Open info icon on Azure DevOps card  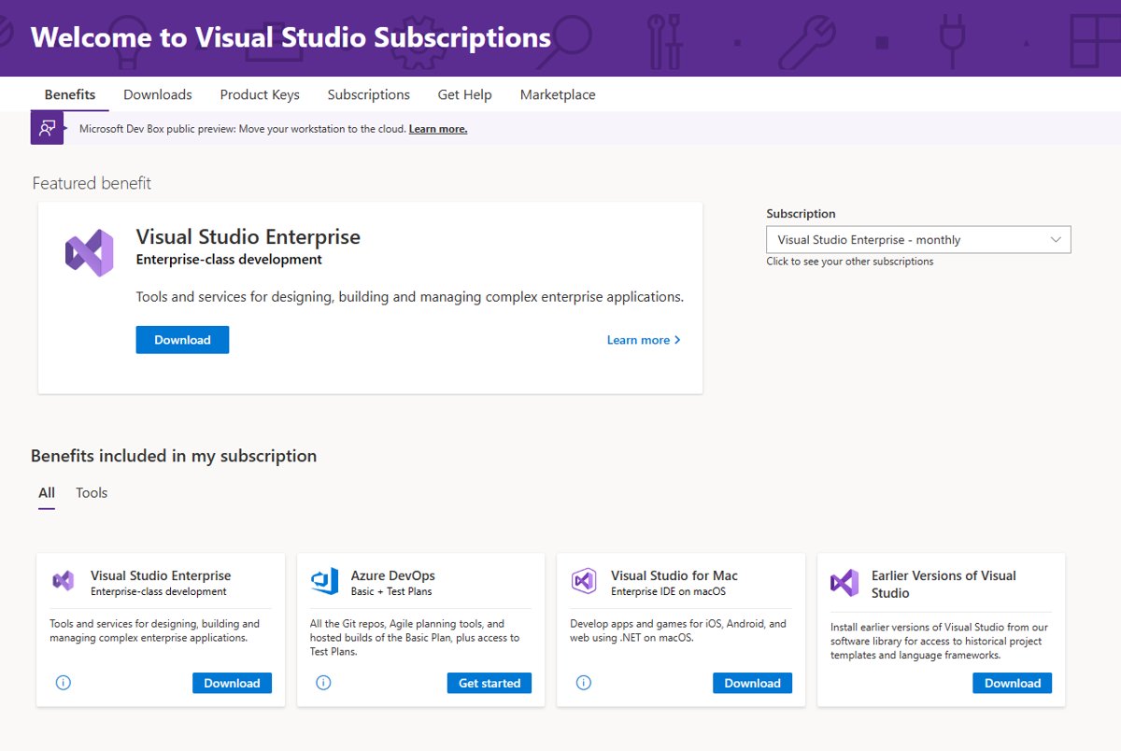point(323,683)
